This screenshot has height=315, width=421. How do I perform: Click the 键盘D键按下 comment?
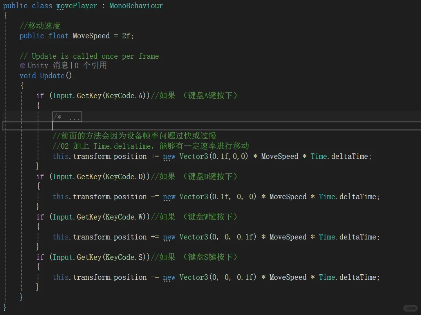click(x=210, y=176)
